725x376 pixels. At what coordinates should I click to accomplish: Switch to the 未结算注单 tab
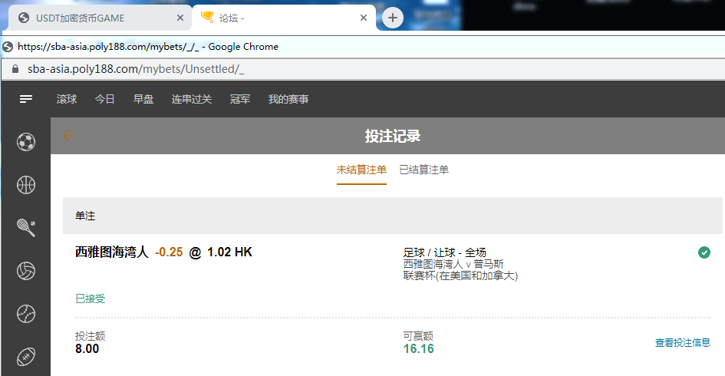[x=361, y=170]
